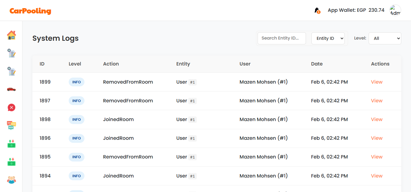View details of log 1899
The width and height of the screenshot is (411, 192).
click(x=376, y=82)
